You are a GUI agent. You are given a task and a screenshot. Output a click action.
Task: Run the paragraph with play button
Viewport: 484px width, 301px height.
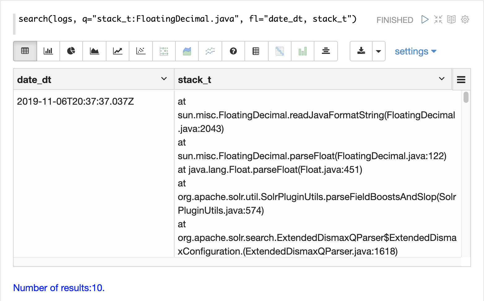pyautogui.click(x=425, y=20)
